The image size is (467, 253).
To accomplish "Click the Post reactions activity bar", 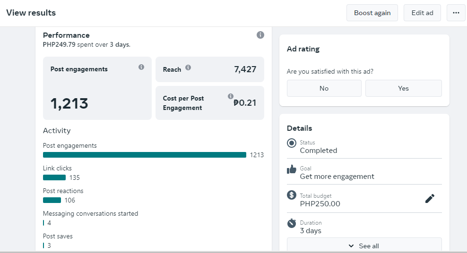I will coord(52,200).
